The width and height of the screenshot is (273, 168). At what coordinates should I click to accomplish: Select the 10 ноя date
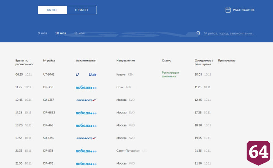pyautogui.click(x=60, y=33)
